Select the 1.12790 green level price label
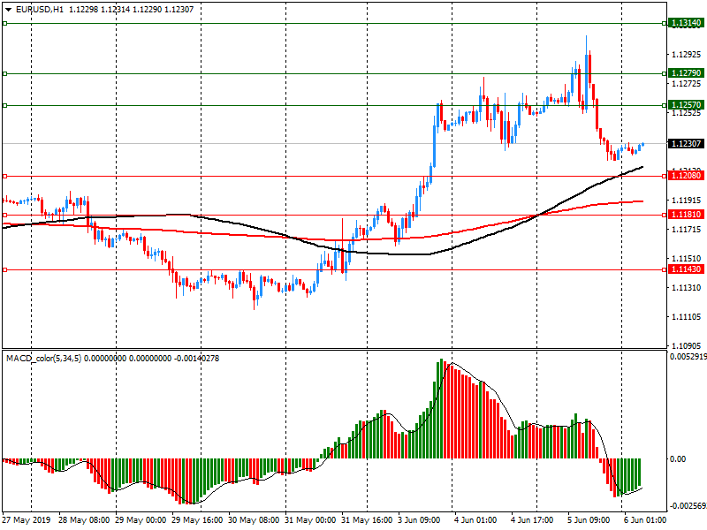 [x=686, y=73]
